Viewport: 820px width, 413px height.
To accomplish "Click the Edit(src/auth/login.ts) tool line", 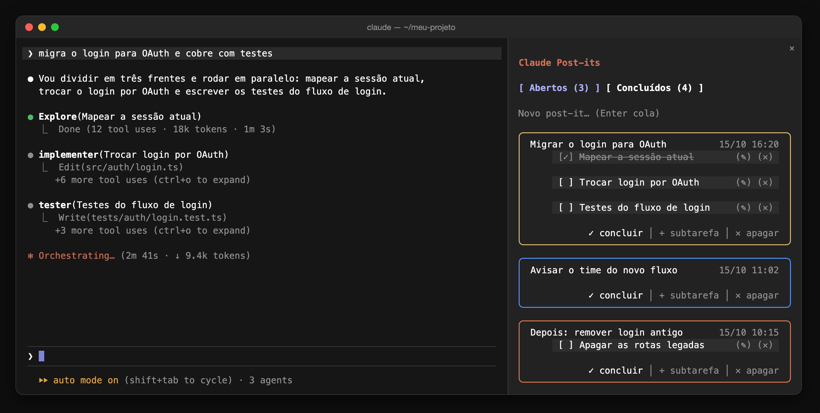I will coord(121,167).
